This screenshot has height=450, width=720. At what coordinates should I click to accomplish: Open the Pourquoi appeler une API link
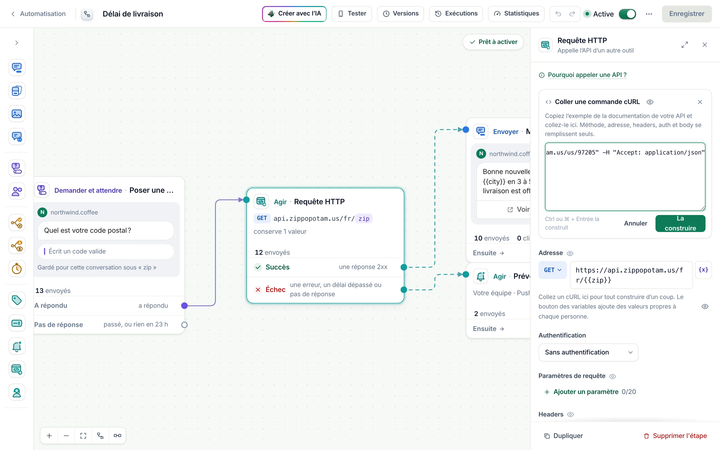(x=587, y=75)
